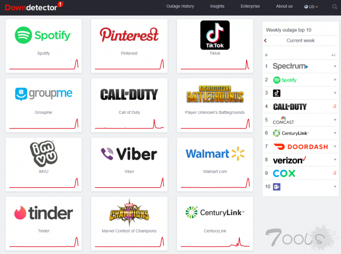Click the IMVU logo
Image resolution: width=341 pixels, height=254 pixels.
[x=43, y=154]
